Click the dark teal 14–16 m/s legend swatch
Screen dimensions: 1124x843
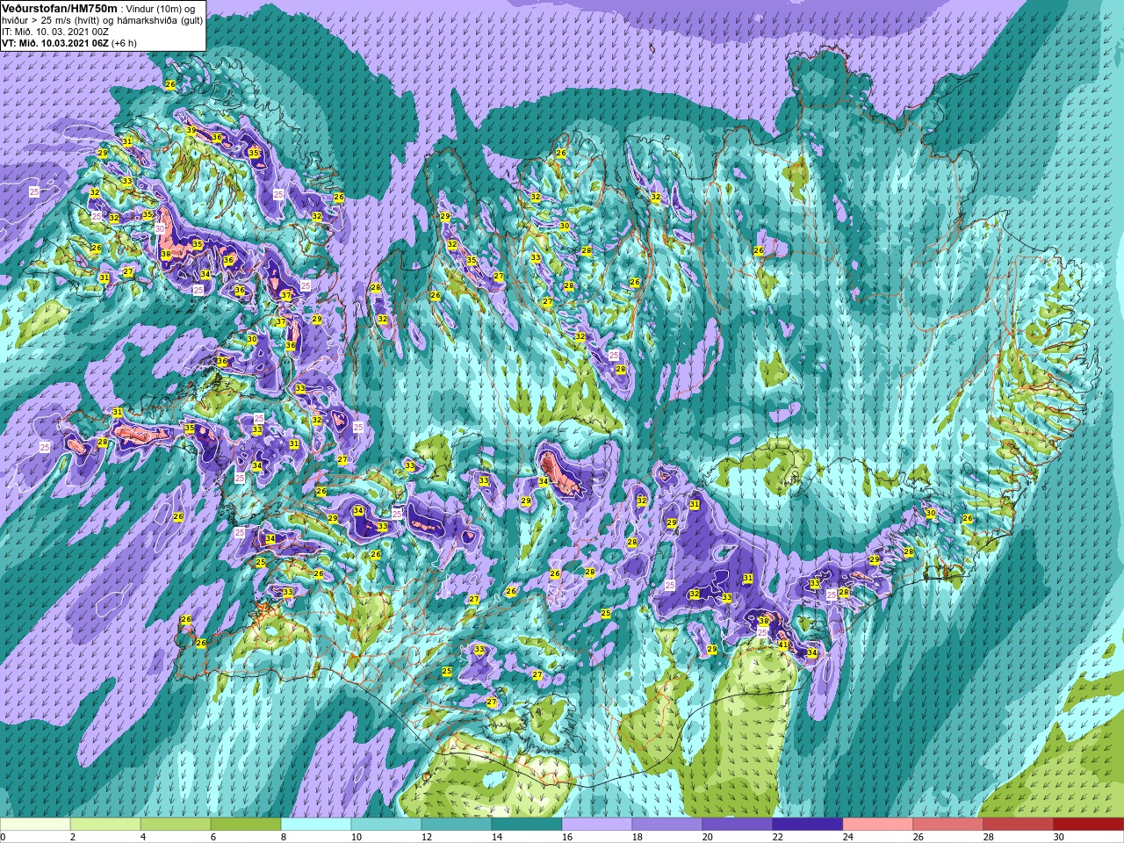527,825
